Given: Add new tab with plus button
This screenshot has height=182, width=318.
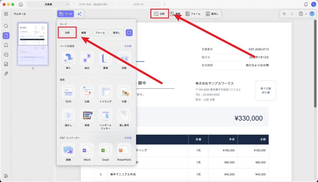Looking at the screenshot, I should pyautogui.click(x=164, y=4).
